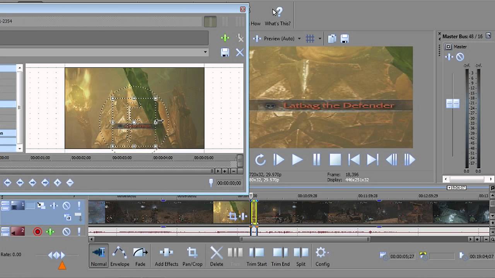This screenshot has height=278, width=495.
Task: Select the highlighted yellow clip thumbnail on timeline
Action: (x=254, y=212)
